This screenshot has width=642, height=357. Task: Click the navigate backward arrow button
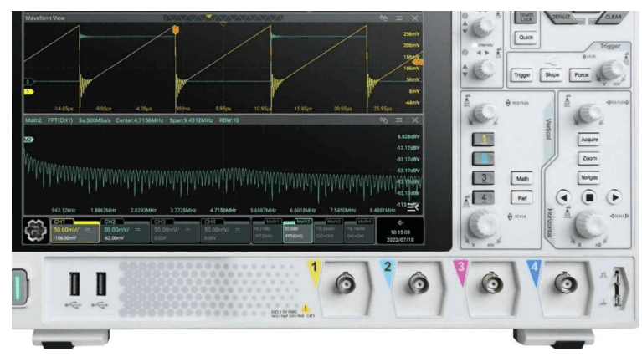[x=564, y=198]
